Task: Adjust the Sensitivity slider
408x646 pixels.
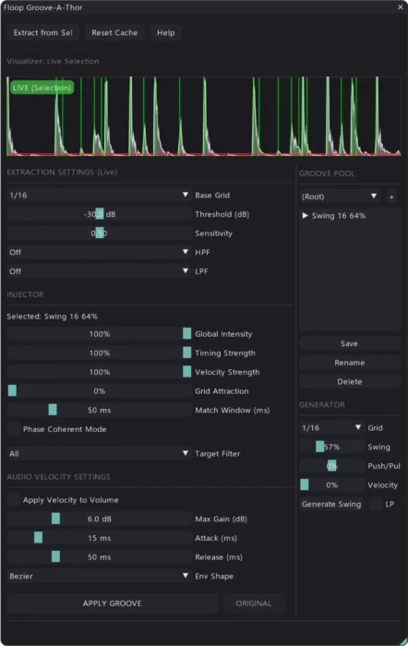Action: [100, 233]
